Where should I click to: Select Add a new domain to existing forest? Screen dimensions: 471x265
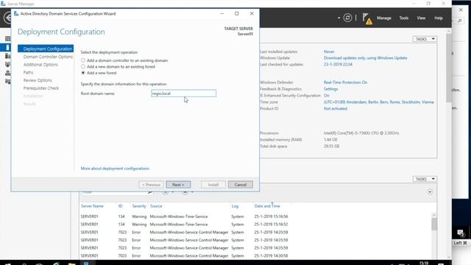click(x=83, y=67)
